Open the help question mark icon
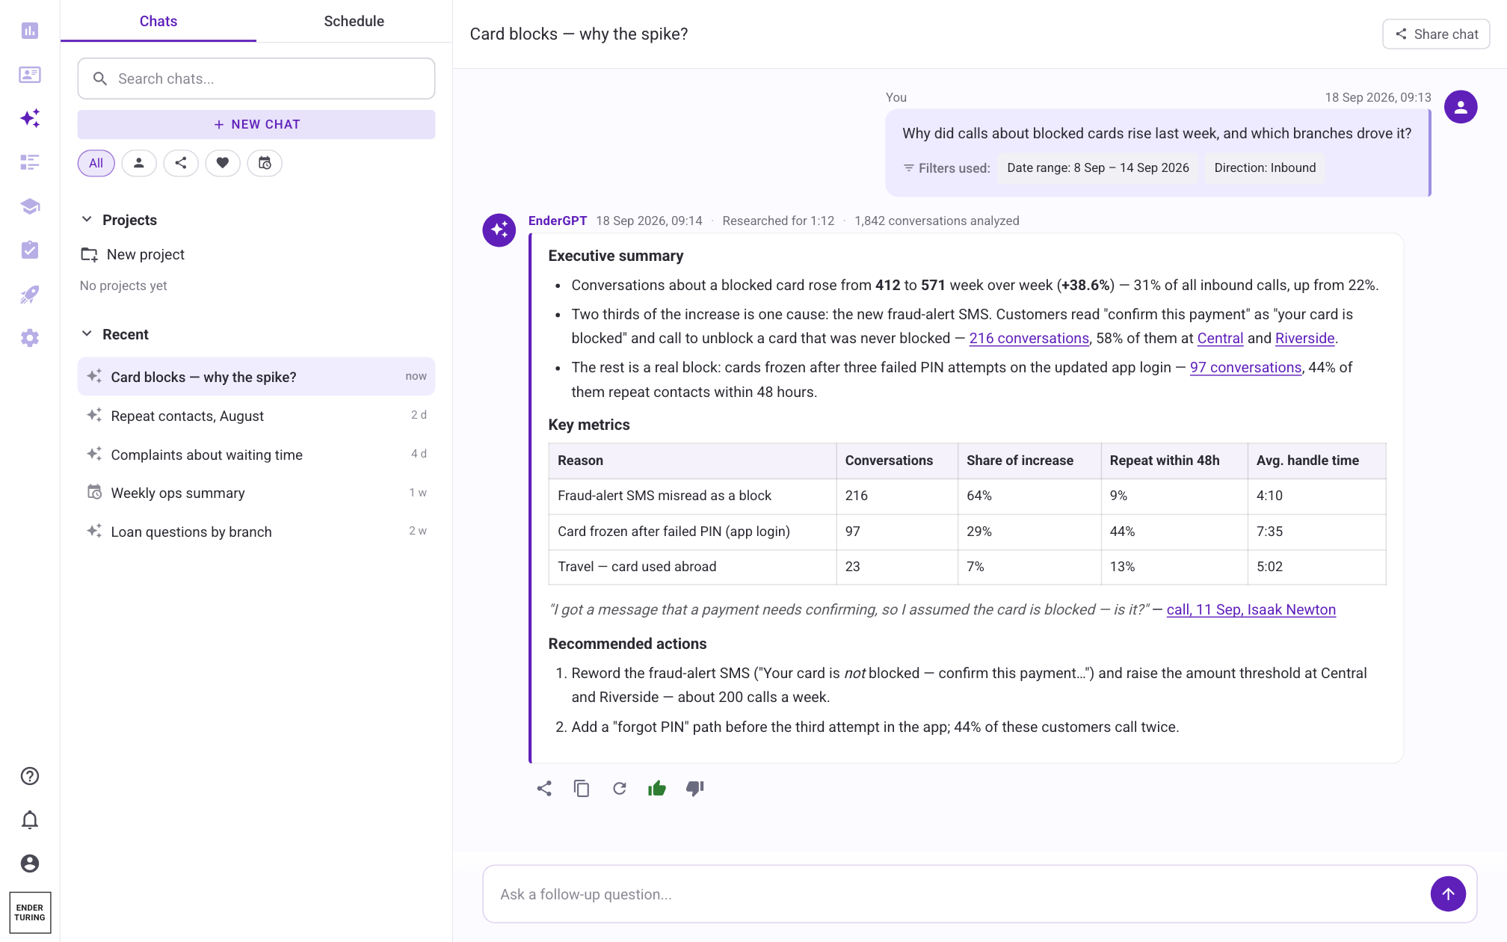Screen dimensions: 1507x942 pos(30,776)
